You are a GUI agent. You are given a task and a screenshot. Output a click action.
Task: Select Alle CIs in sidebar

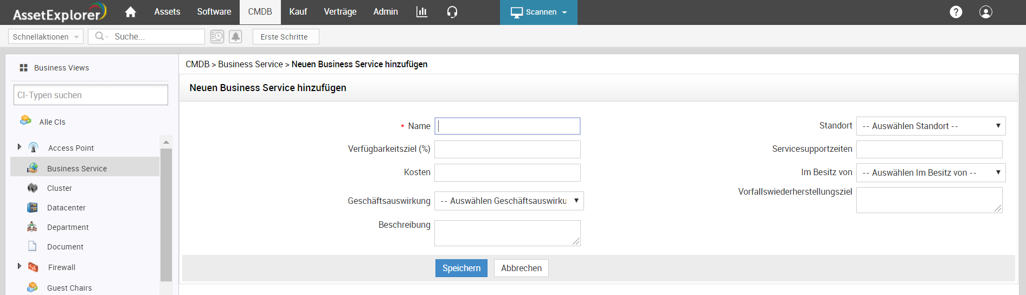(52, 122)
